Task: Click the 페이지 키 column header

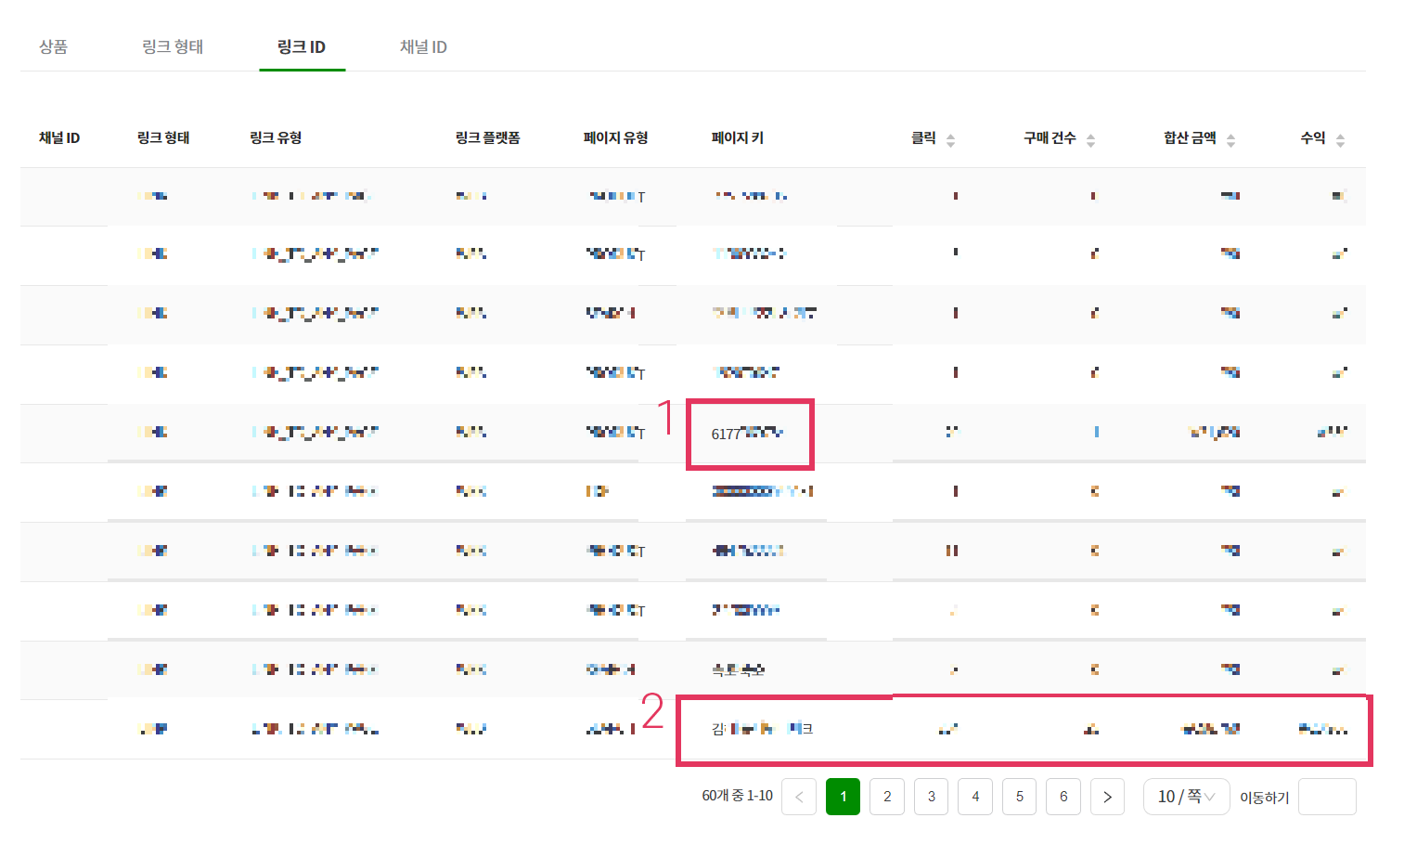Action: 737,137
